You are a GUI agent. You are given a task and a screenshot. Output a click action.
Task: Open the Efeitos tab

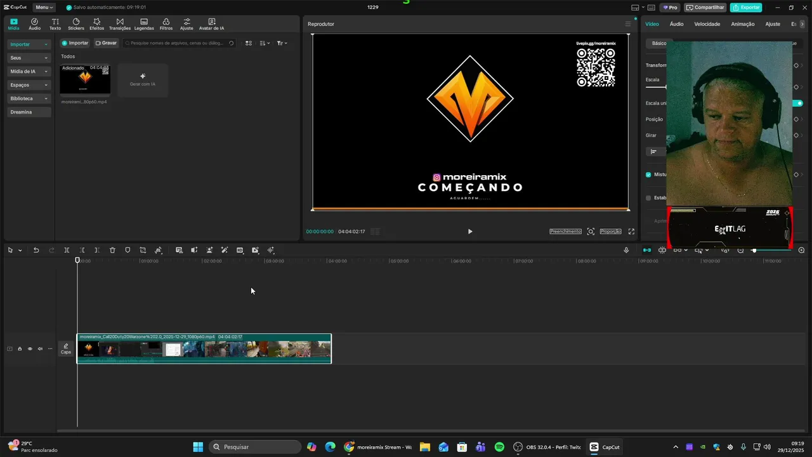(96, 24)
